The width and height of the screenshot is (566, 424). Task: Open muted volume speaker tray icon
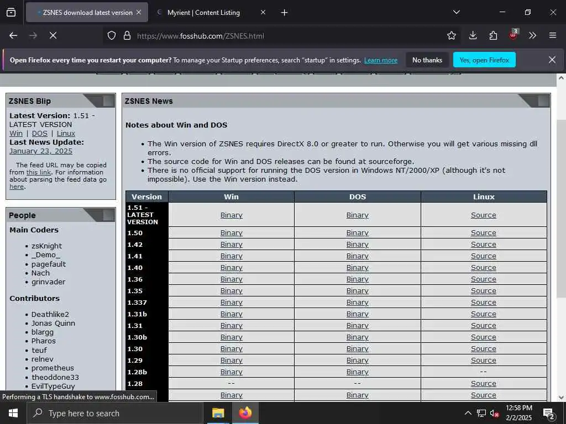pyautogui.click(x=495, y=413)
